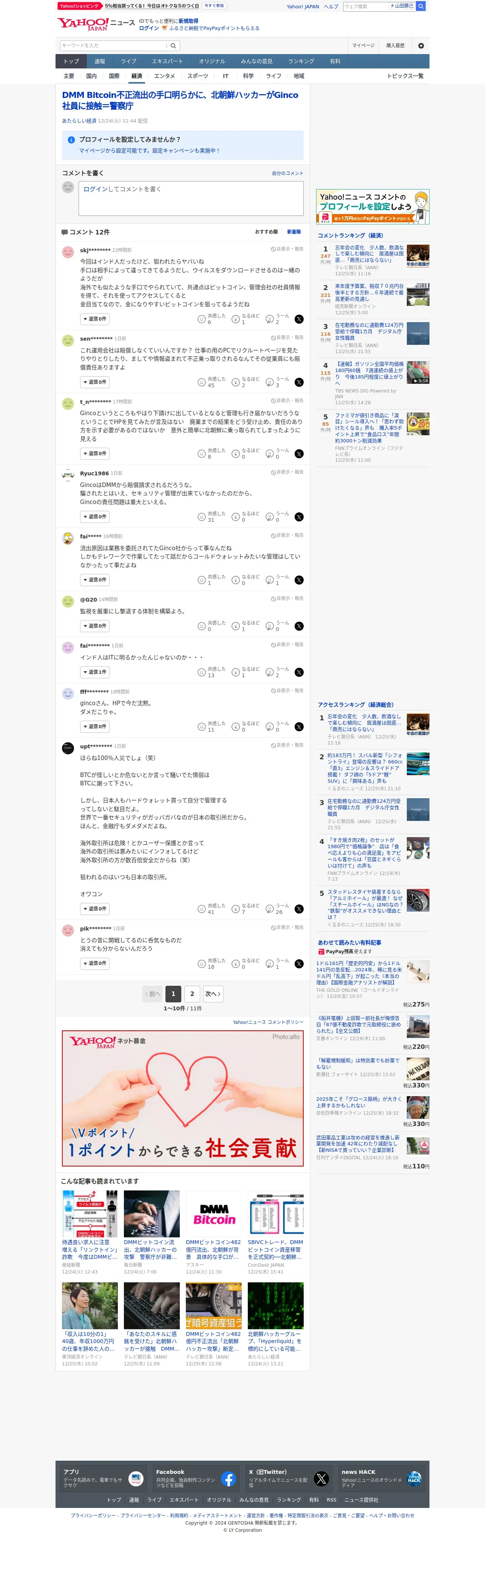This screenshot has height=1576, width=485.
Task: Open the マイページ link
Action: point(363,46)
